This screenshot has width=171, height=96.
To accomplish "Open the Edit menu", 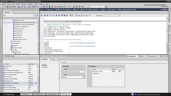I will [9, 4].
